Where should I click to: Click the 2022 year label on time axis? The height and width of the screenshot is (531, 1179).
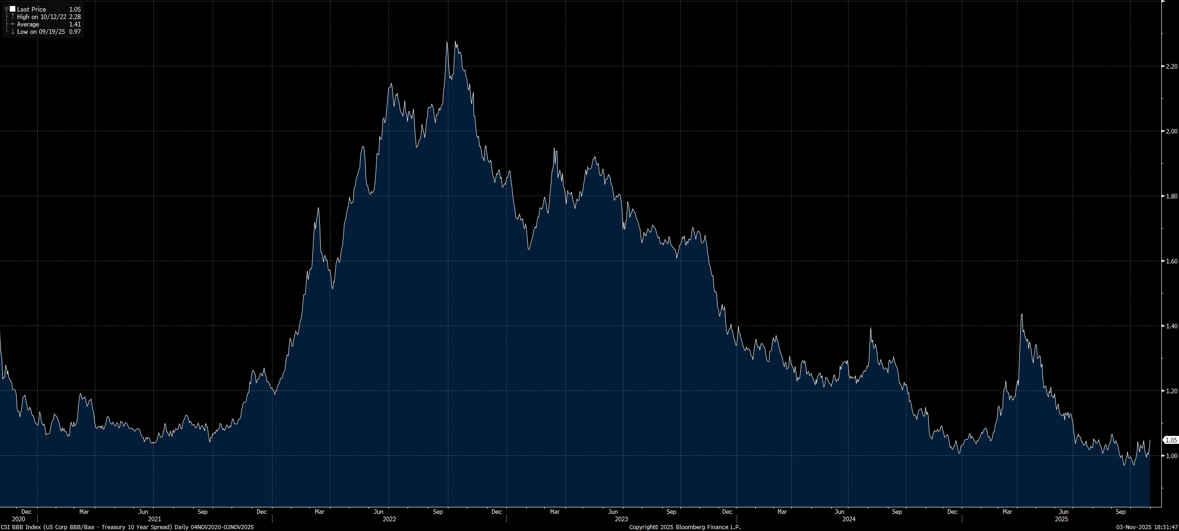point(389,519)
